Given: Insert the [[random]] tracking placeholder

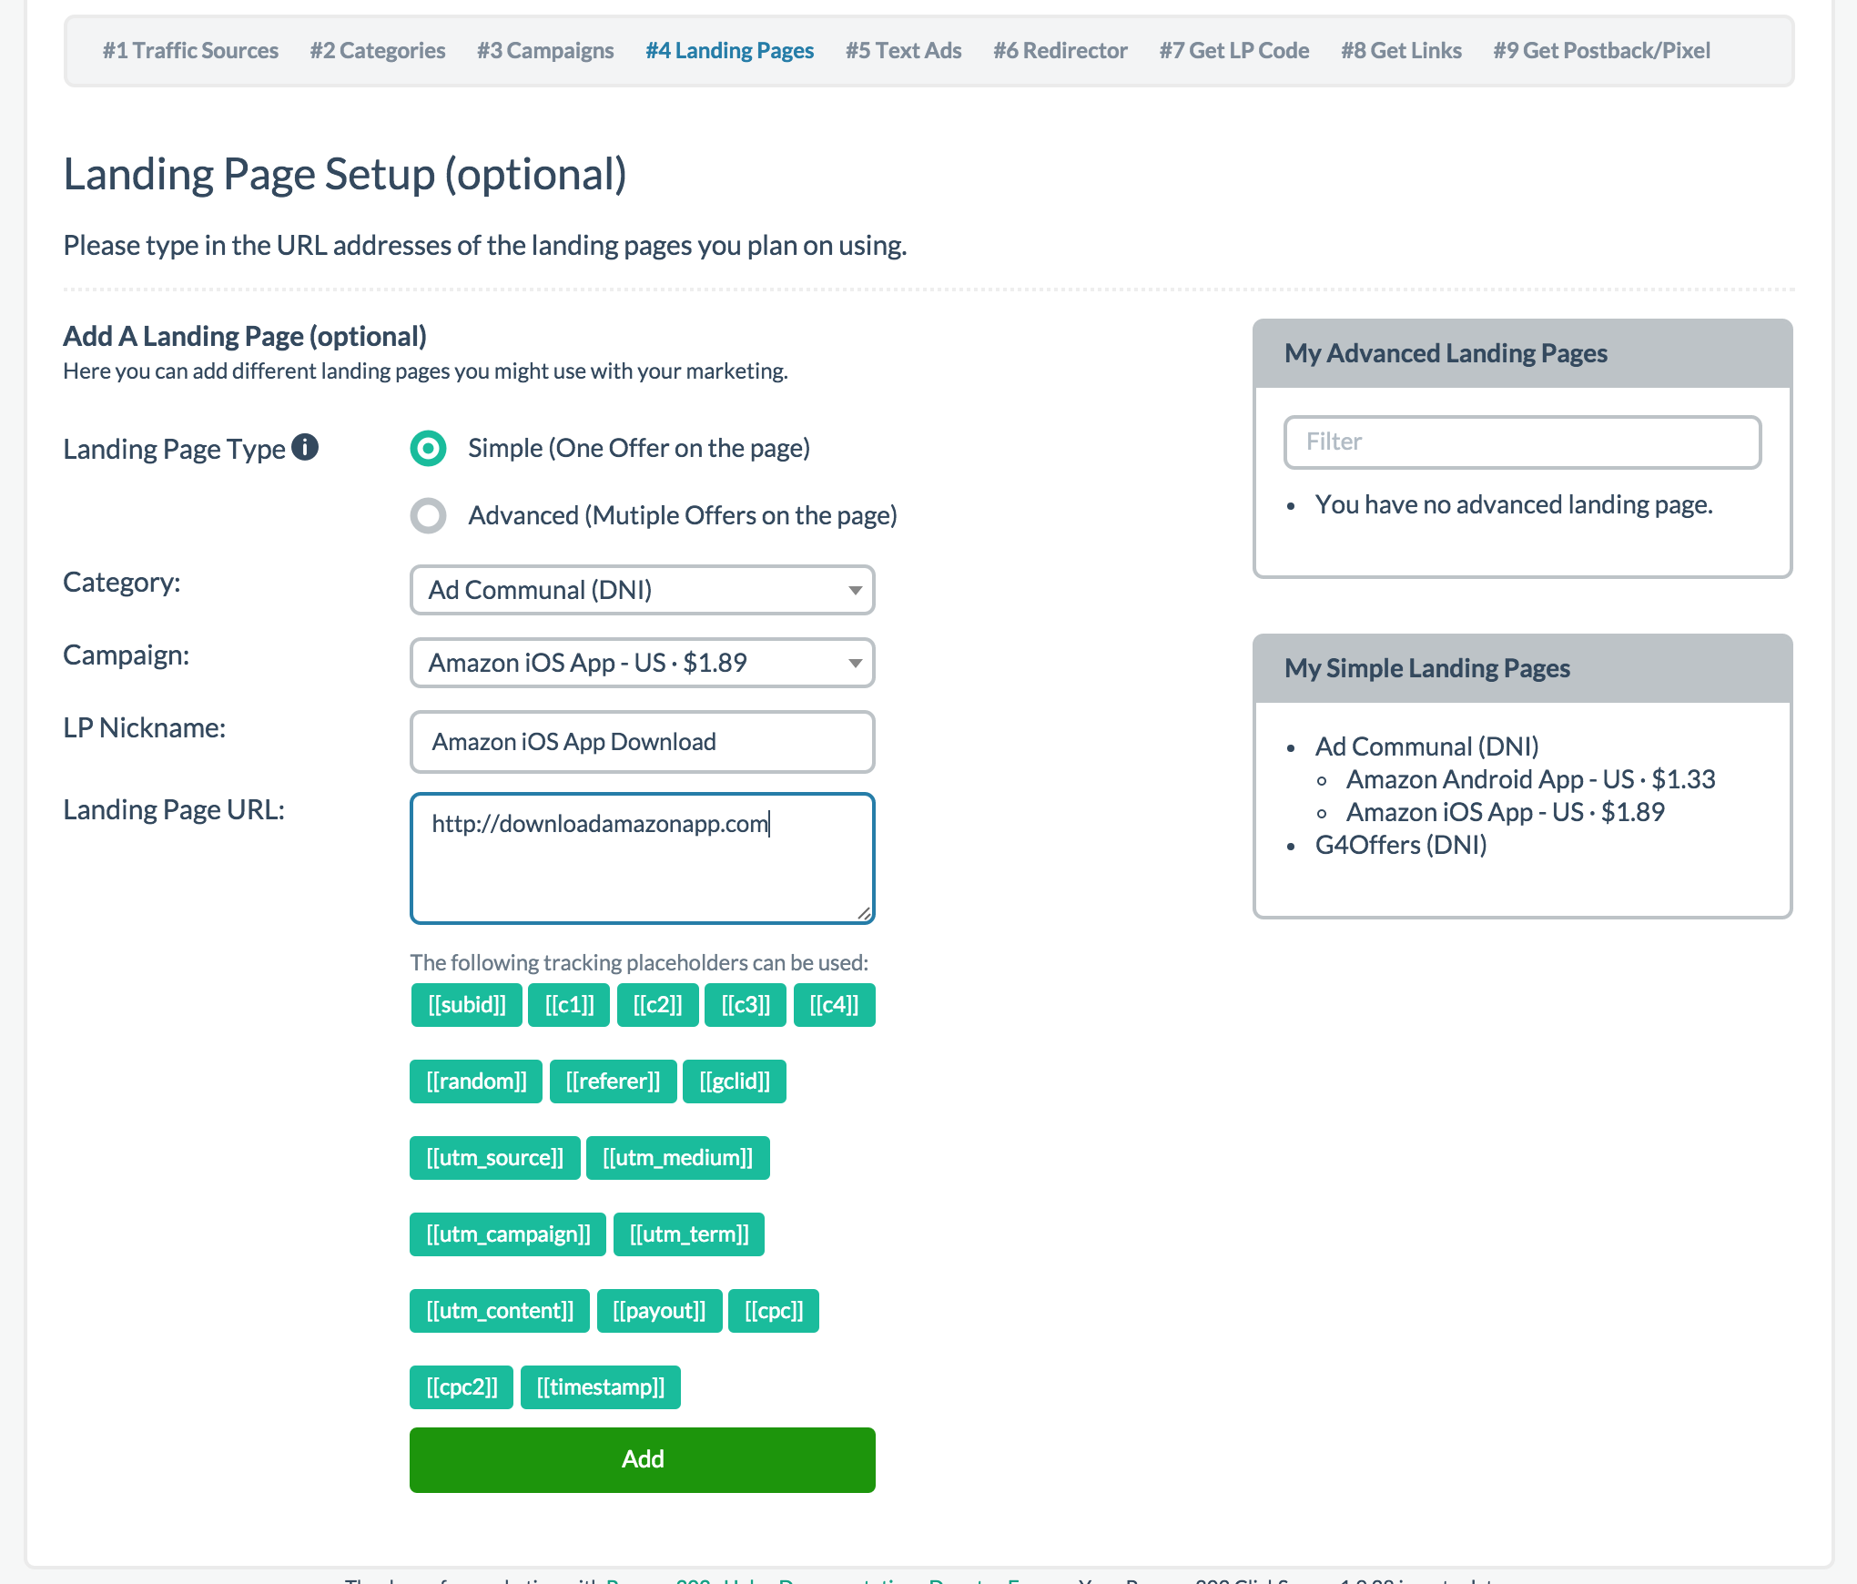Looking at the screenshot, I should (x=475, y=1081).
